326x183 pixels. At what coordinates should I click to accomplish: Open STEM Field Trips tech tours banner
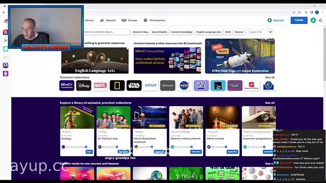click(240, 56)
